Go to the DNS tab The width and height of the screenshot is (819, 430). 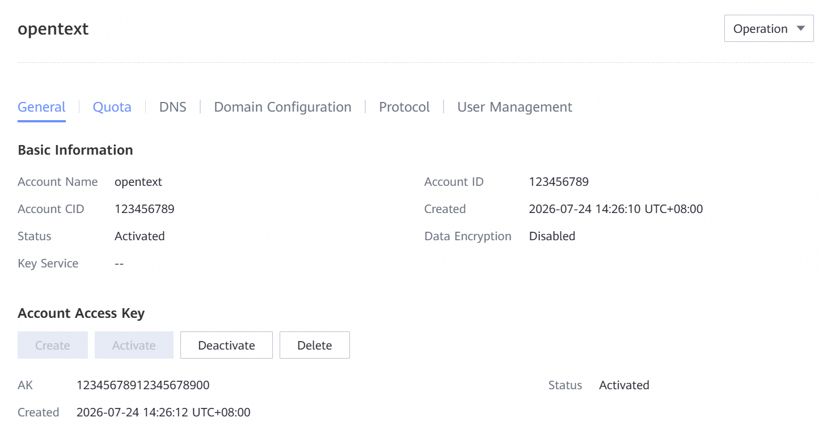173,107
